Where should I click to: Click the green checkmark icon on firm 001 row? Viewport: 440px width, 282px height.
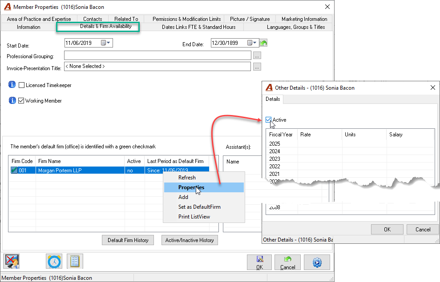14,170
